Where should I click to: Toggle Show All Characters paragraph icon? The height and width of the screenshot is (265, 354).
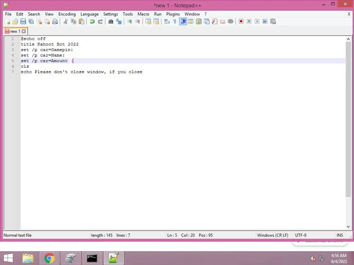coord(175,21)
